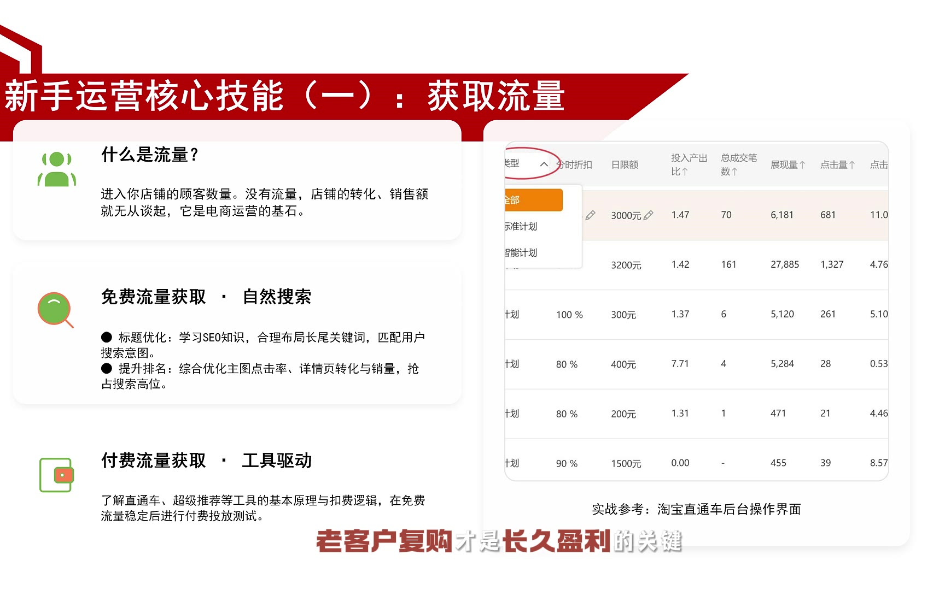Click the 28 clicks cell
This screenshot has width=945, height=590.
tap(825, 364)
